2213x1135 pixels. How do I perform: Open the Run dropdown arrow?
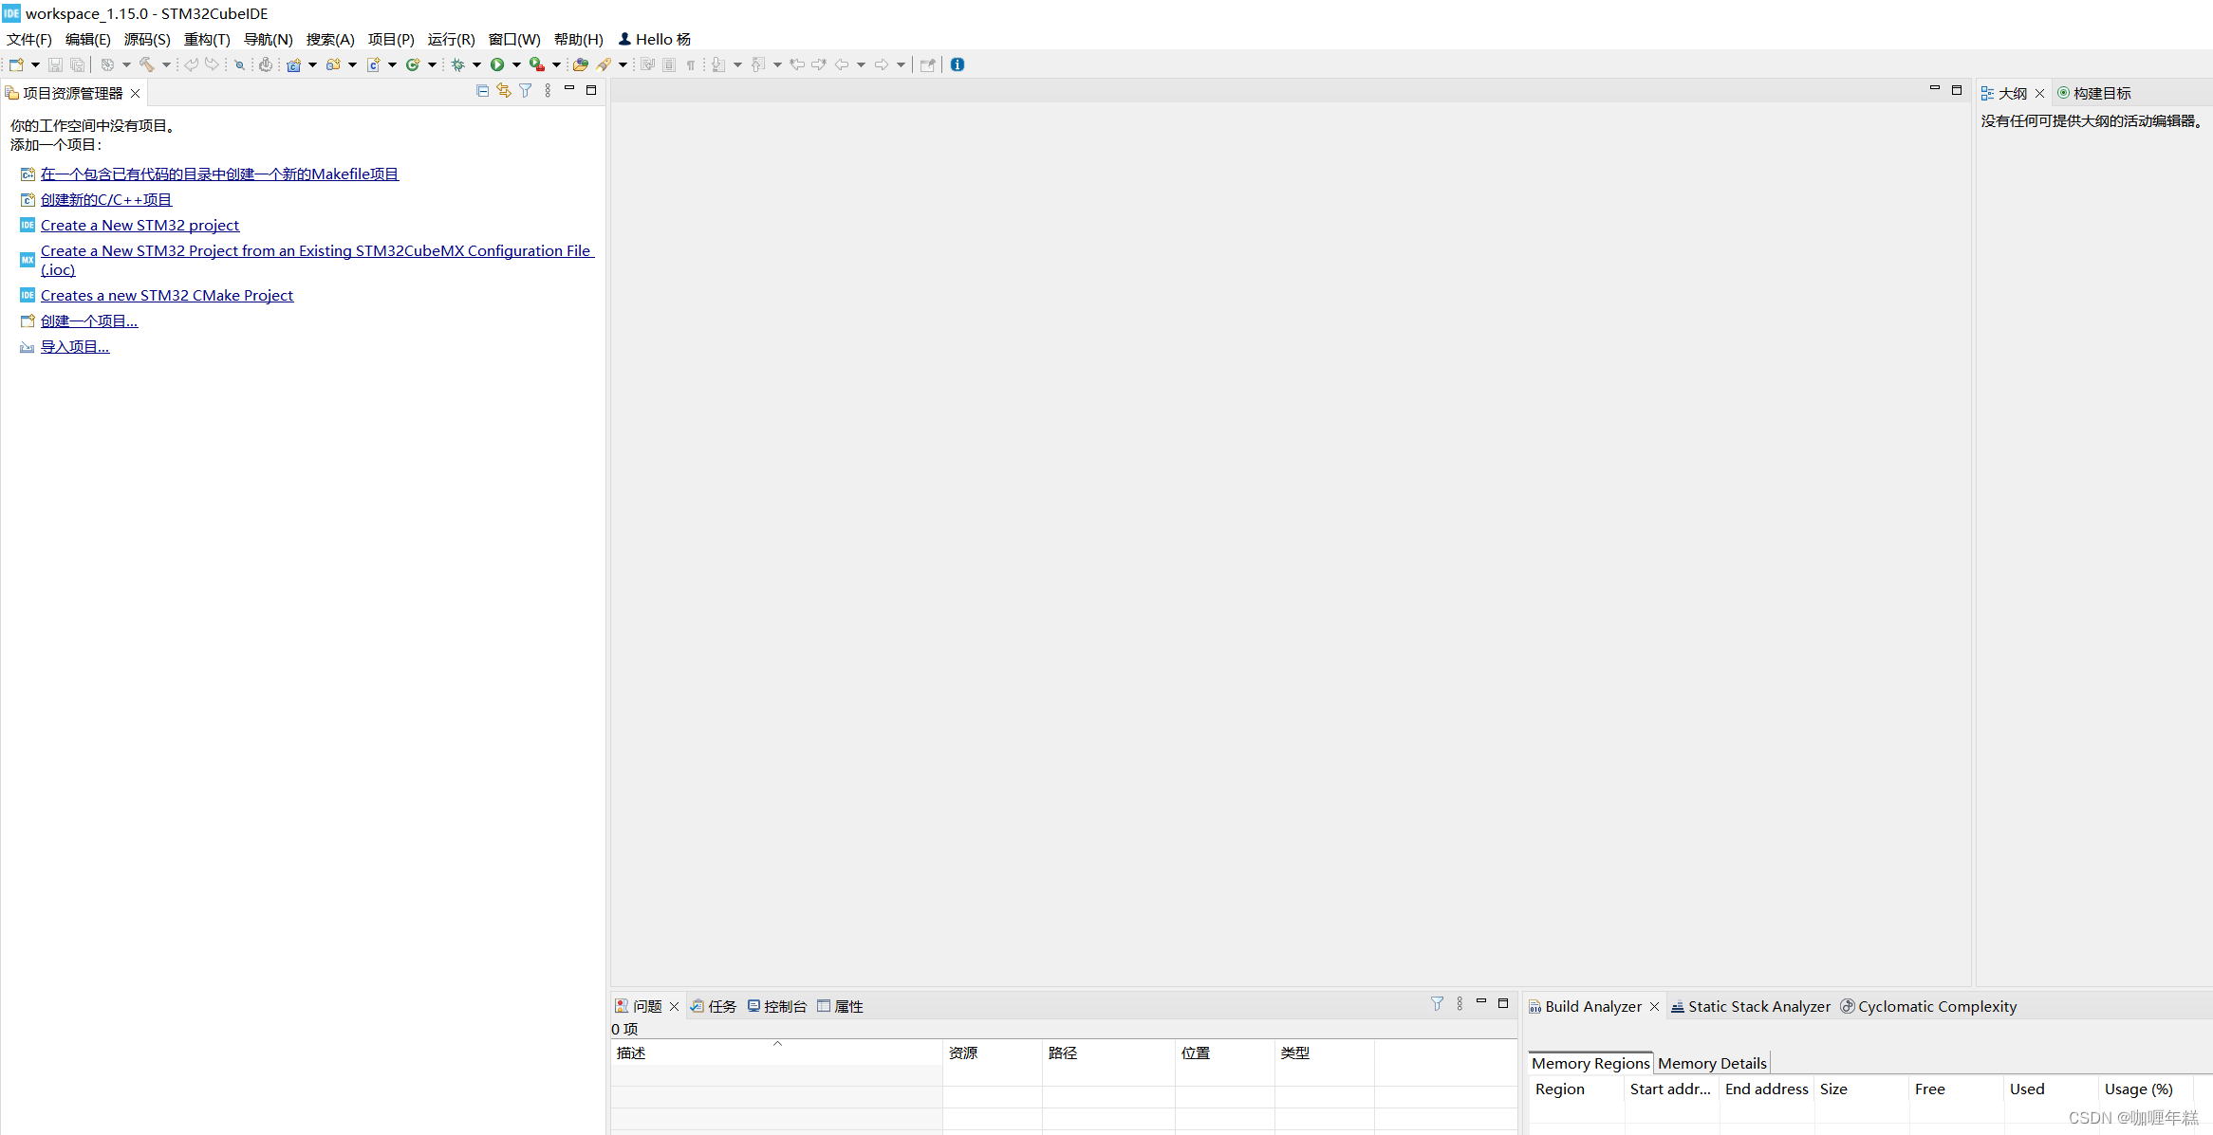tap(516, 64)
